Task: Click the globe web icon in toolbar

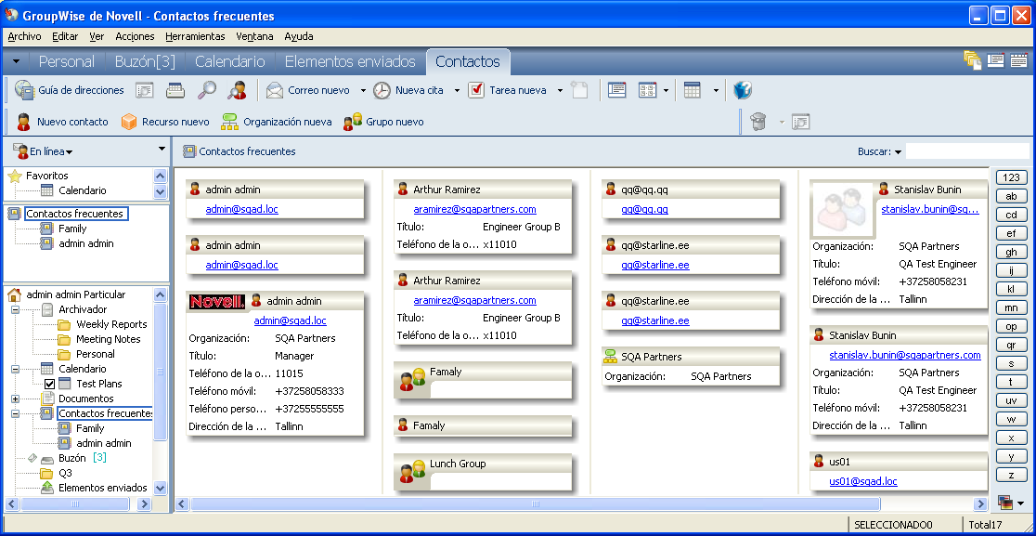Action: pyautogui.click(x=743, y=90)
